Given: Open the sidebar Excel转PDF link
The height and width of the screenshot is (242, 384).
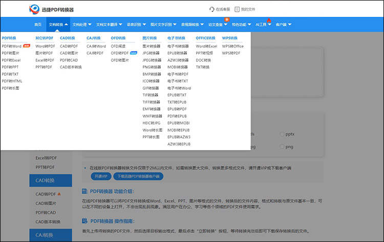Looking at the screenshot, I should 46,158.
